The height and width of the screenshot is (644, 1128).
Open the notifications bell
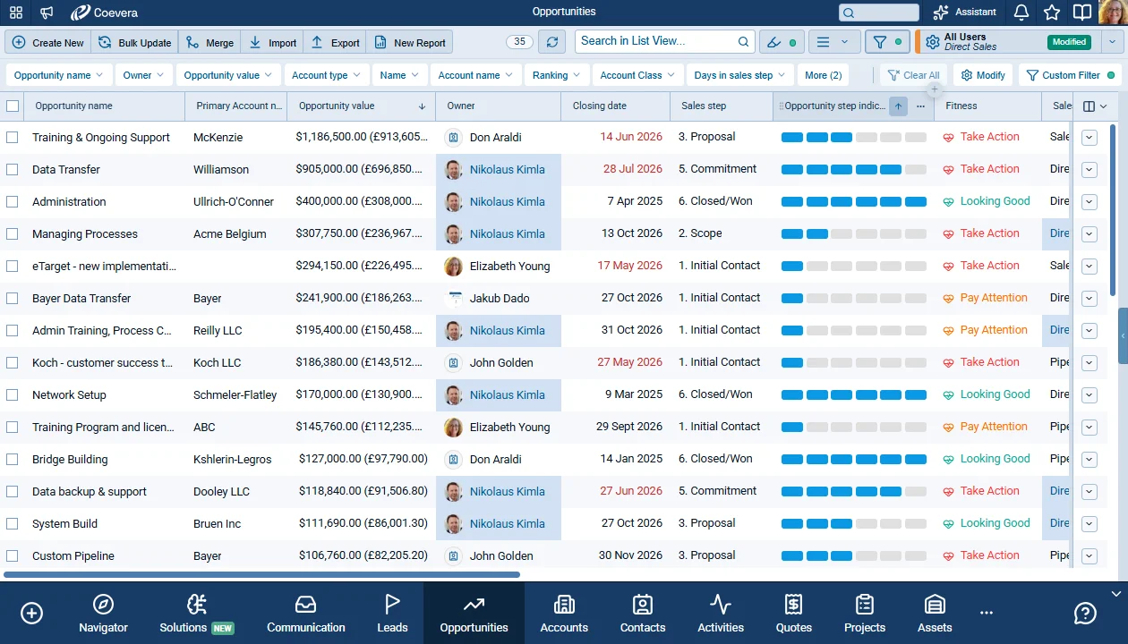coord(1021,13)
